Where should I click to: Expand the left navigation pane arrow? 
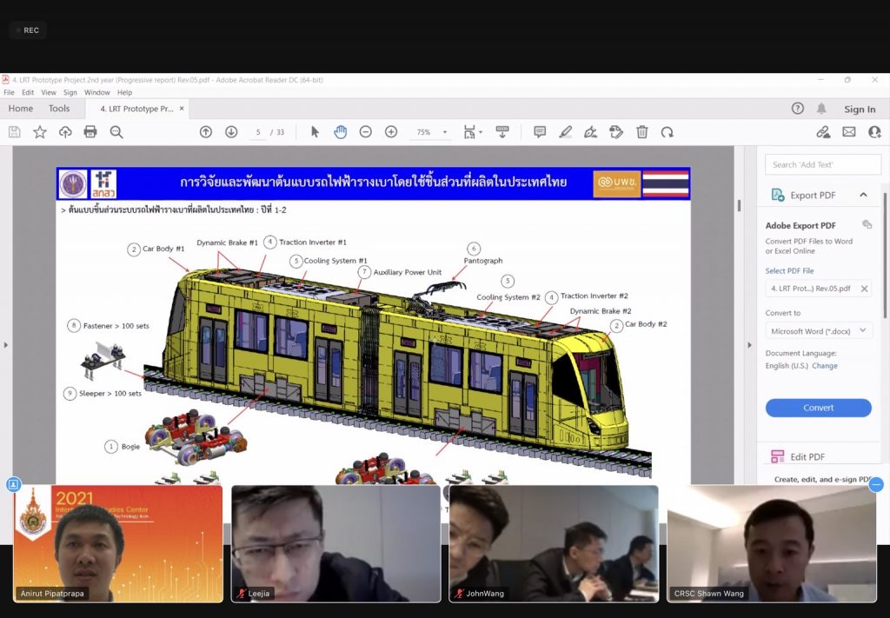coord(6,345)
